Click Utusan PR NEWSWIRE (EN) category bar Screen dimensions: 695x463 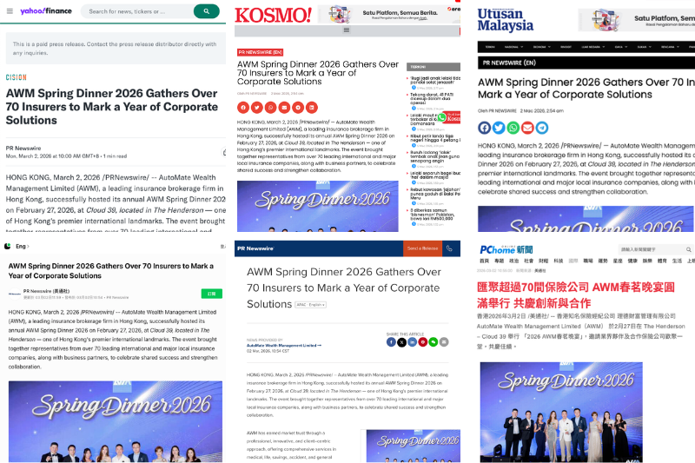(586, 63)
